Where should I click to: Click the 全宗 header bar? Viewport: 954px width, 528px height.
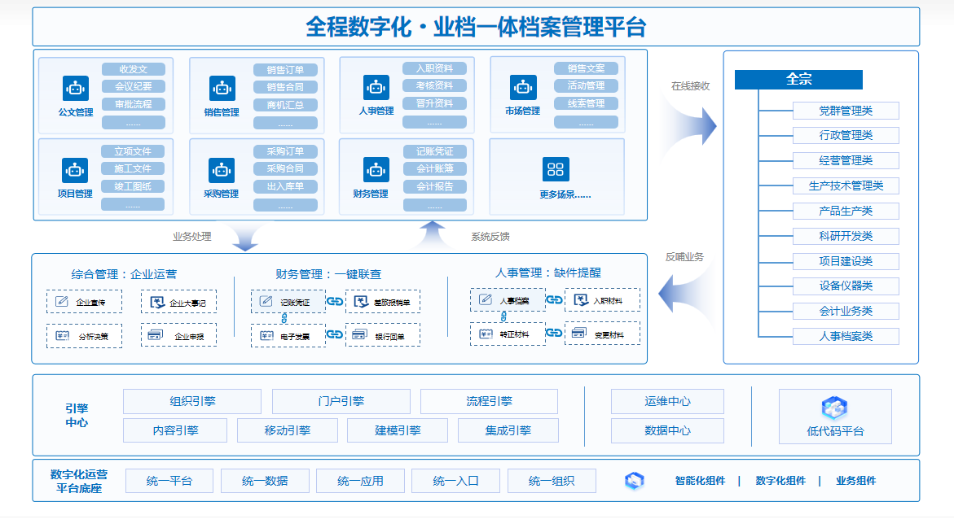pos(798,80)
